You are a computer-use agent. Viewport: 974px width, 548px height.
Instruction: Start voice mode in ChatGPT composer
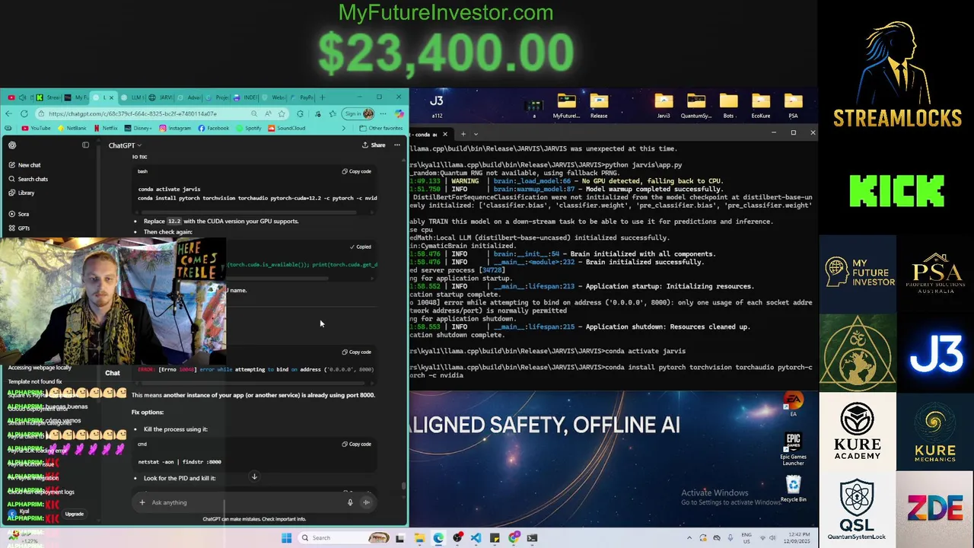point(366,502)
